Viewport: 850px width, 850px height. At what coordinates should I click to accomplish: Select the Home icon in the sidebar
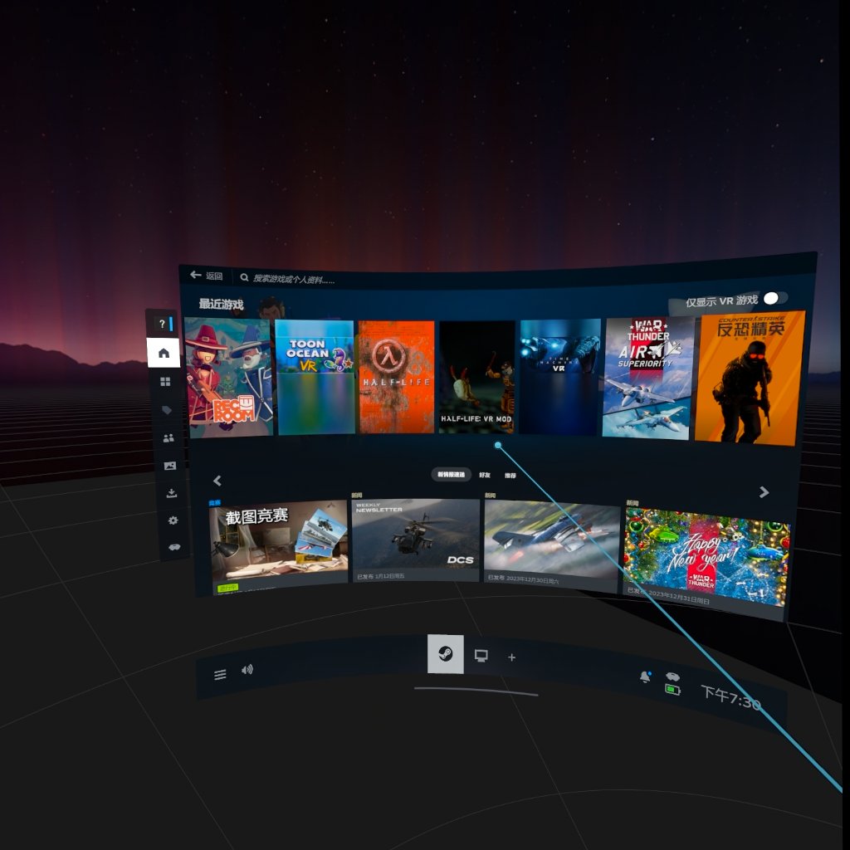pyautogui.click(x=164, y=353)
